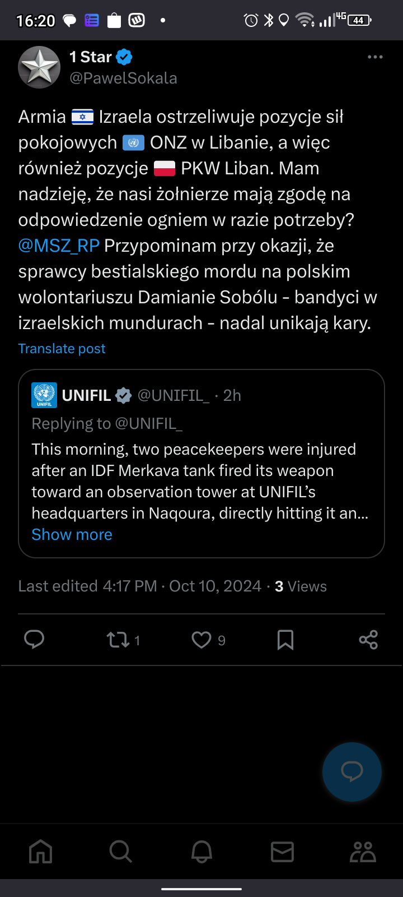View the post's Views count analytics
This screenshot has height=897, width=403.
tap(301, 586)
